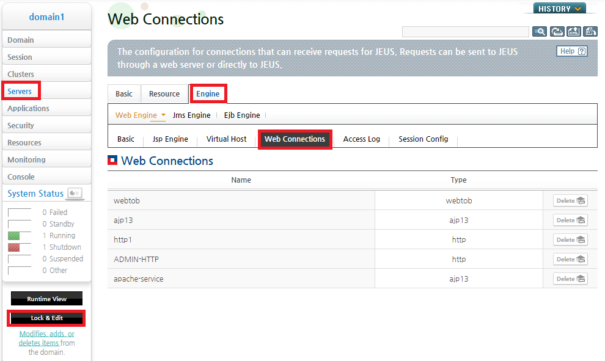
Task: Select the Jsp Engine sub-tab
Action: [x=170, y=139]
